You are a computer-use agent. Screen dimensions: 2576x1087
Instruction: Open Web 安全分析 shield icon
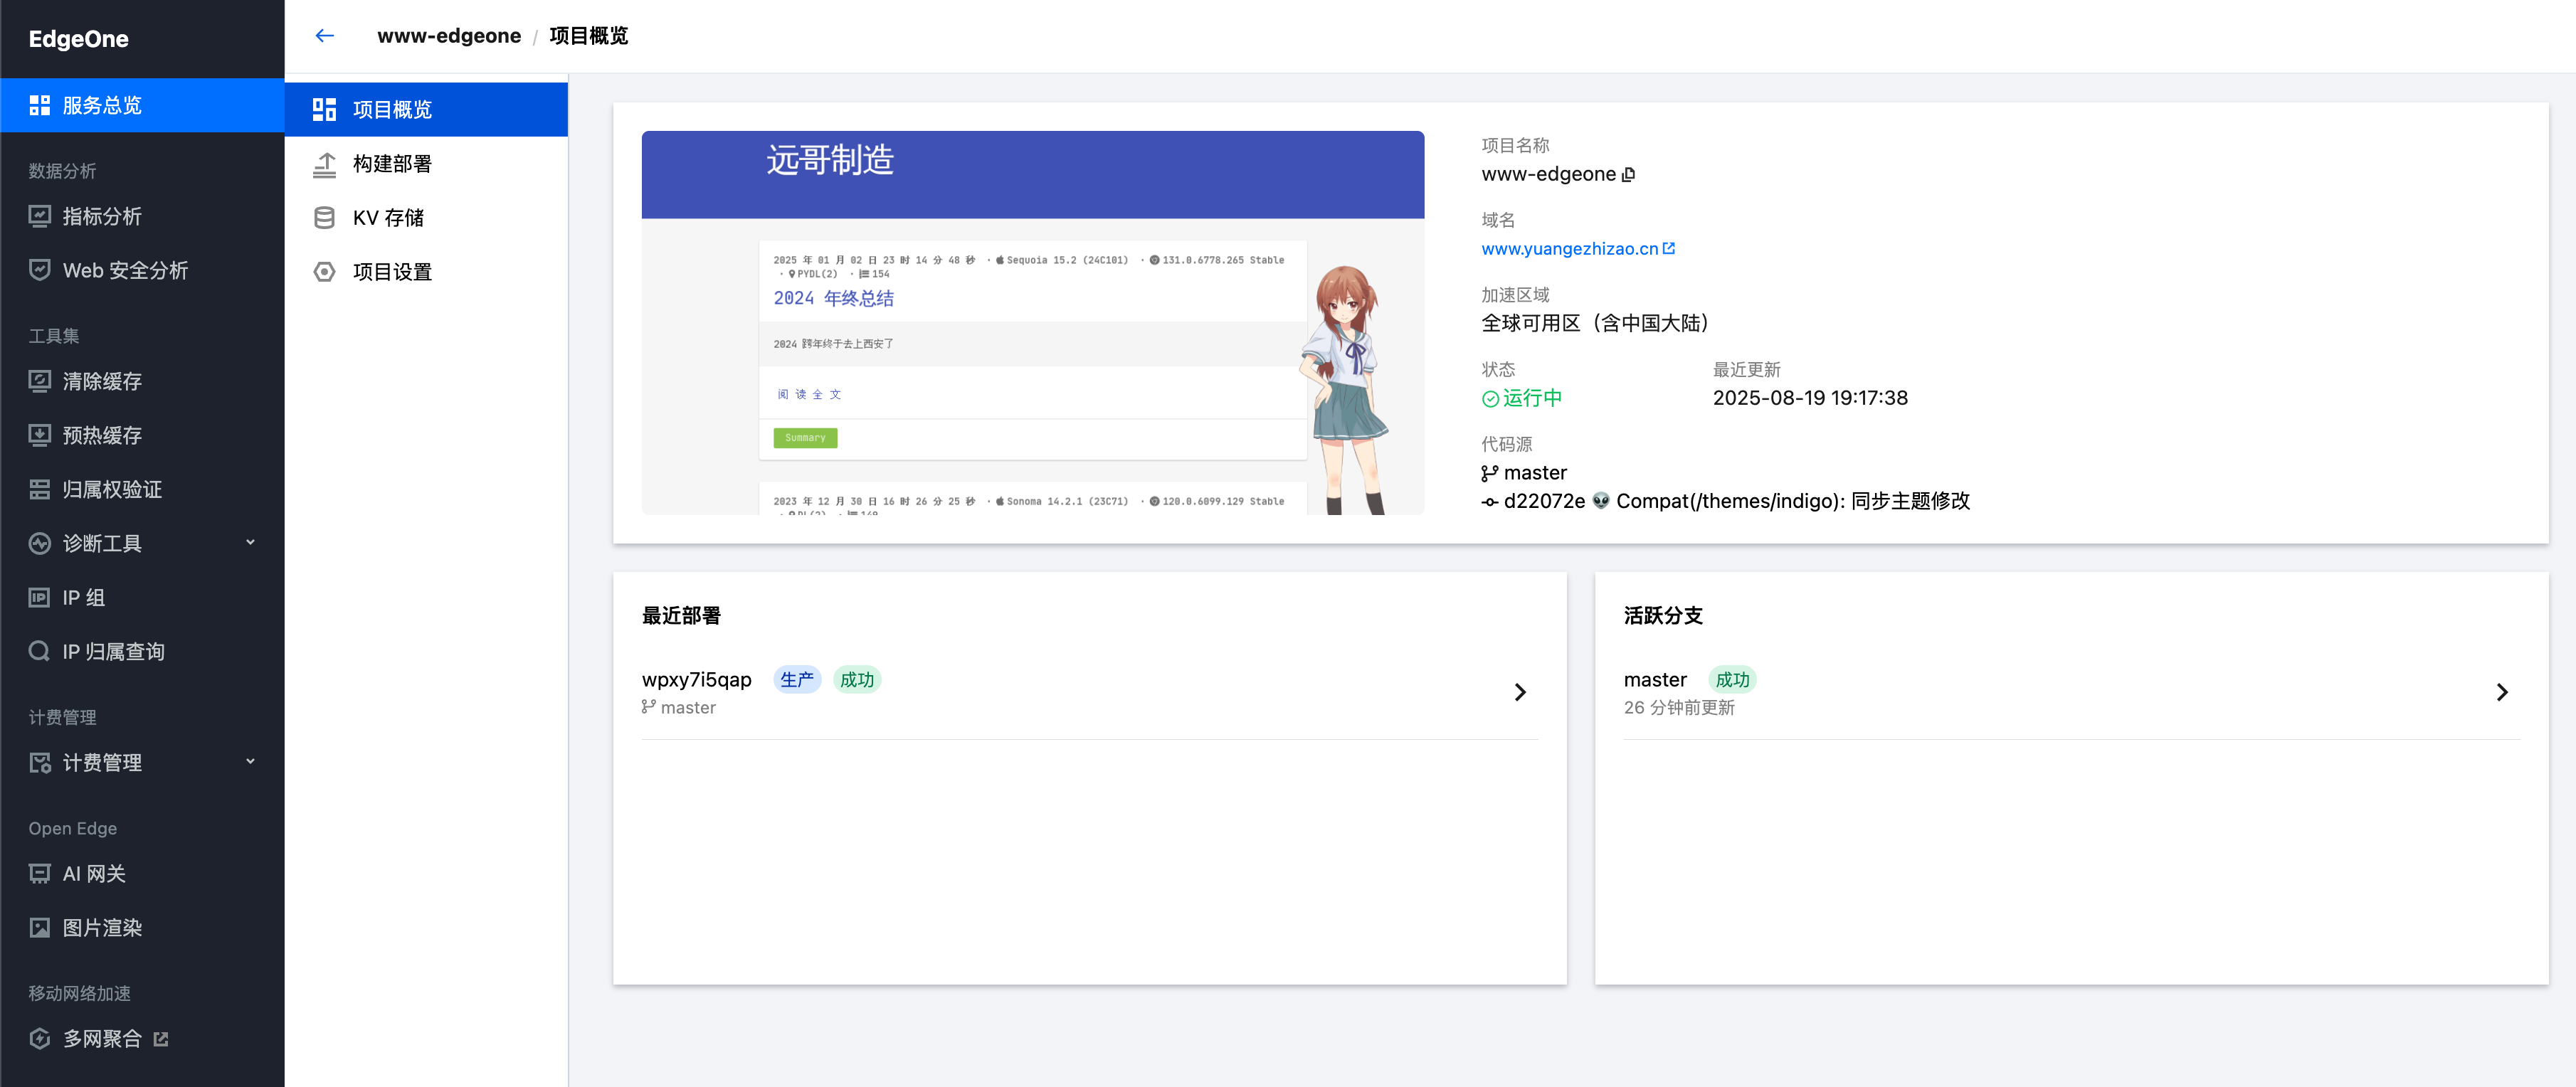(39, 270)
